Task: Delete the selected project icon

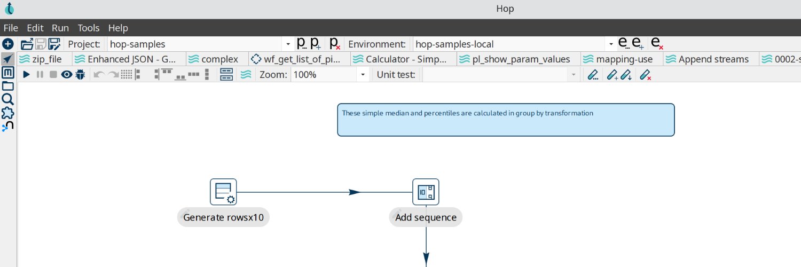Action: click(335, 44)
